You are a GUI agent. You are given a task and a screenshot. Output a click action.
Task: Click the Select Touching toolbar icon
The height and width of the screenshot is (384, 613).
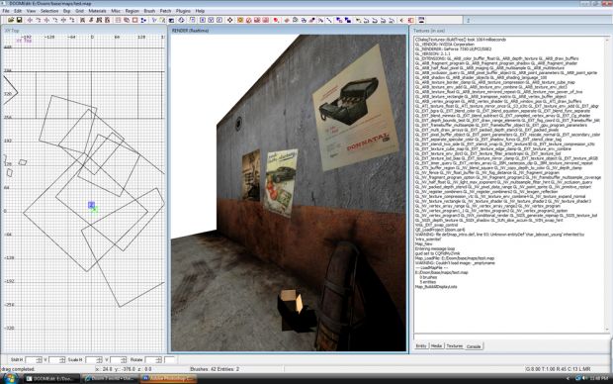pos(91,20)
